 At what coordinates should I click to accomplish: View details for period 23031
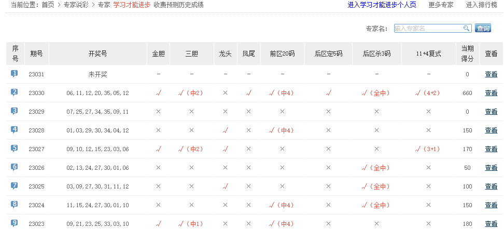[491, 74]
